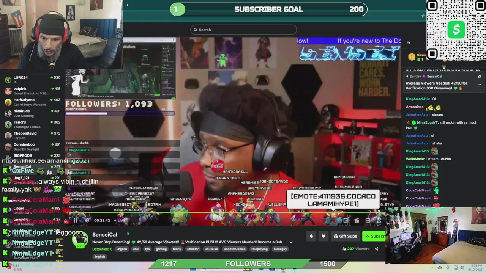
Task: Open SenseiCal channel avatar
Action: click(80, 240)
